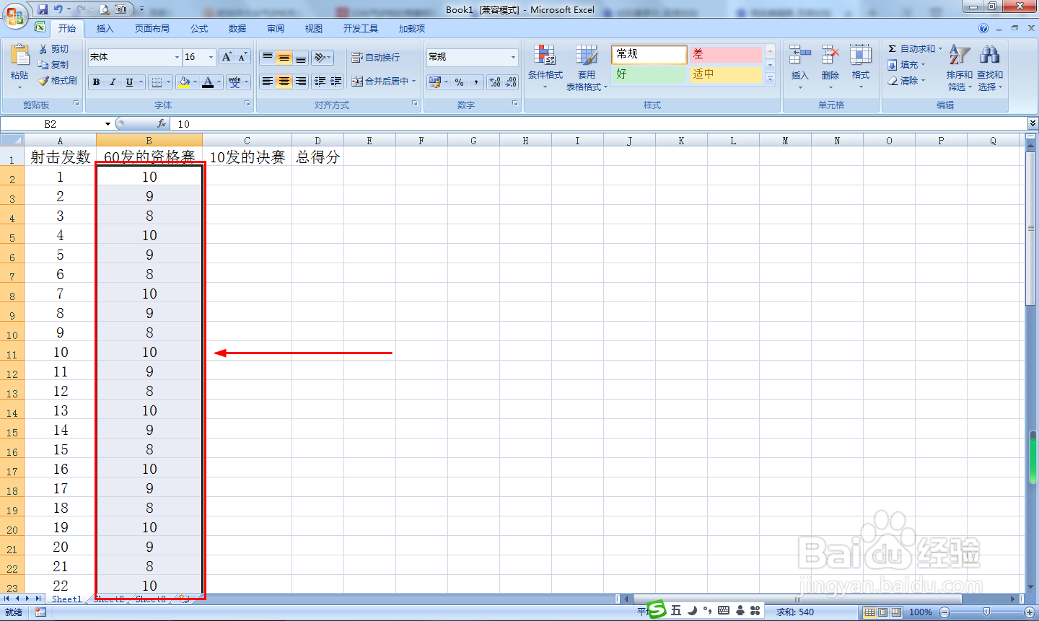Switch to the 公式 ribbon tab

[x=199, y=29]
